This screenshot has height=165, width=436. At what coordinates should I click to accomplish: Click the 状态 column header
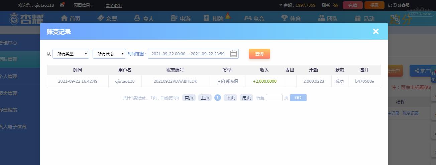tap(340, 70)
